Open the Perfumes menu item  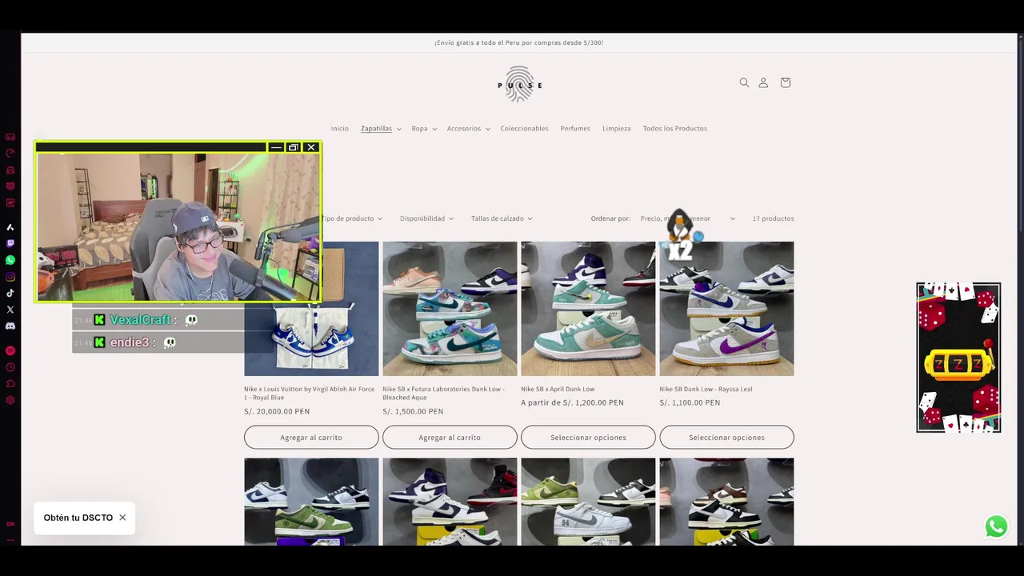575,129
